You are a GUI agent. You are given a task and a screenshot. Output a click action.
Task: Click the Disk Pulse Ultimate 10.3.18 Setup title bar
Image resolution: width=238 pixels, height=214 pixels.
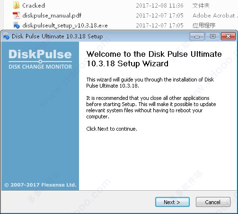pyautogui.click(x=57, y=36)
